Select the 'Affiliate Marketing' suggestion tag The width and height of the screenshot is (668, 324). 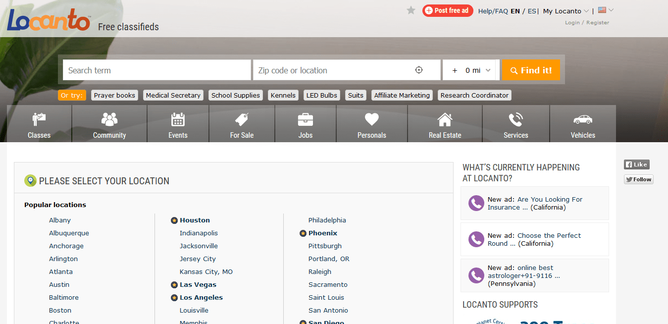[402, 95]
